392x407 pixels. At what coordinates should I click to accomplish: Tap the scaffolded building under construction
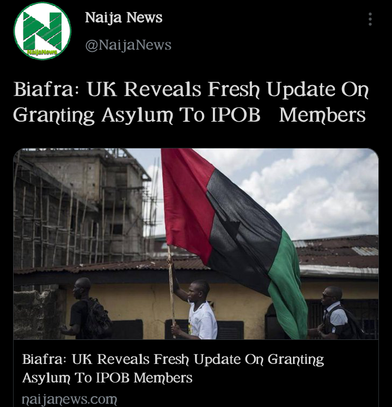pos(81,208)
